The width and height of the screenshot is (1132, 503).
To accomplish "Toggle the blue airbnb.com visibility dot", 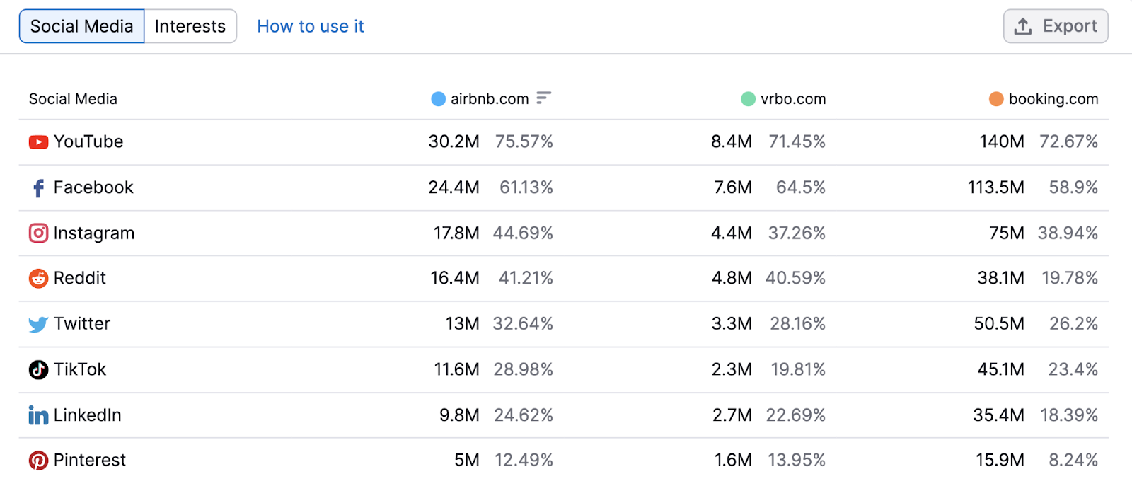I will point(437,99).
